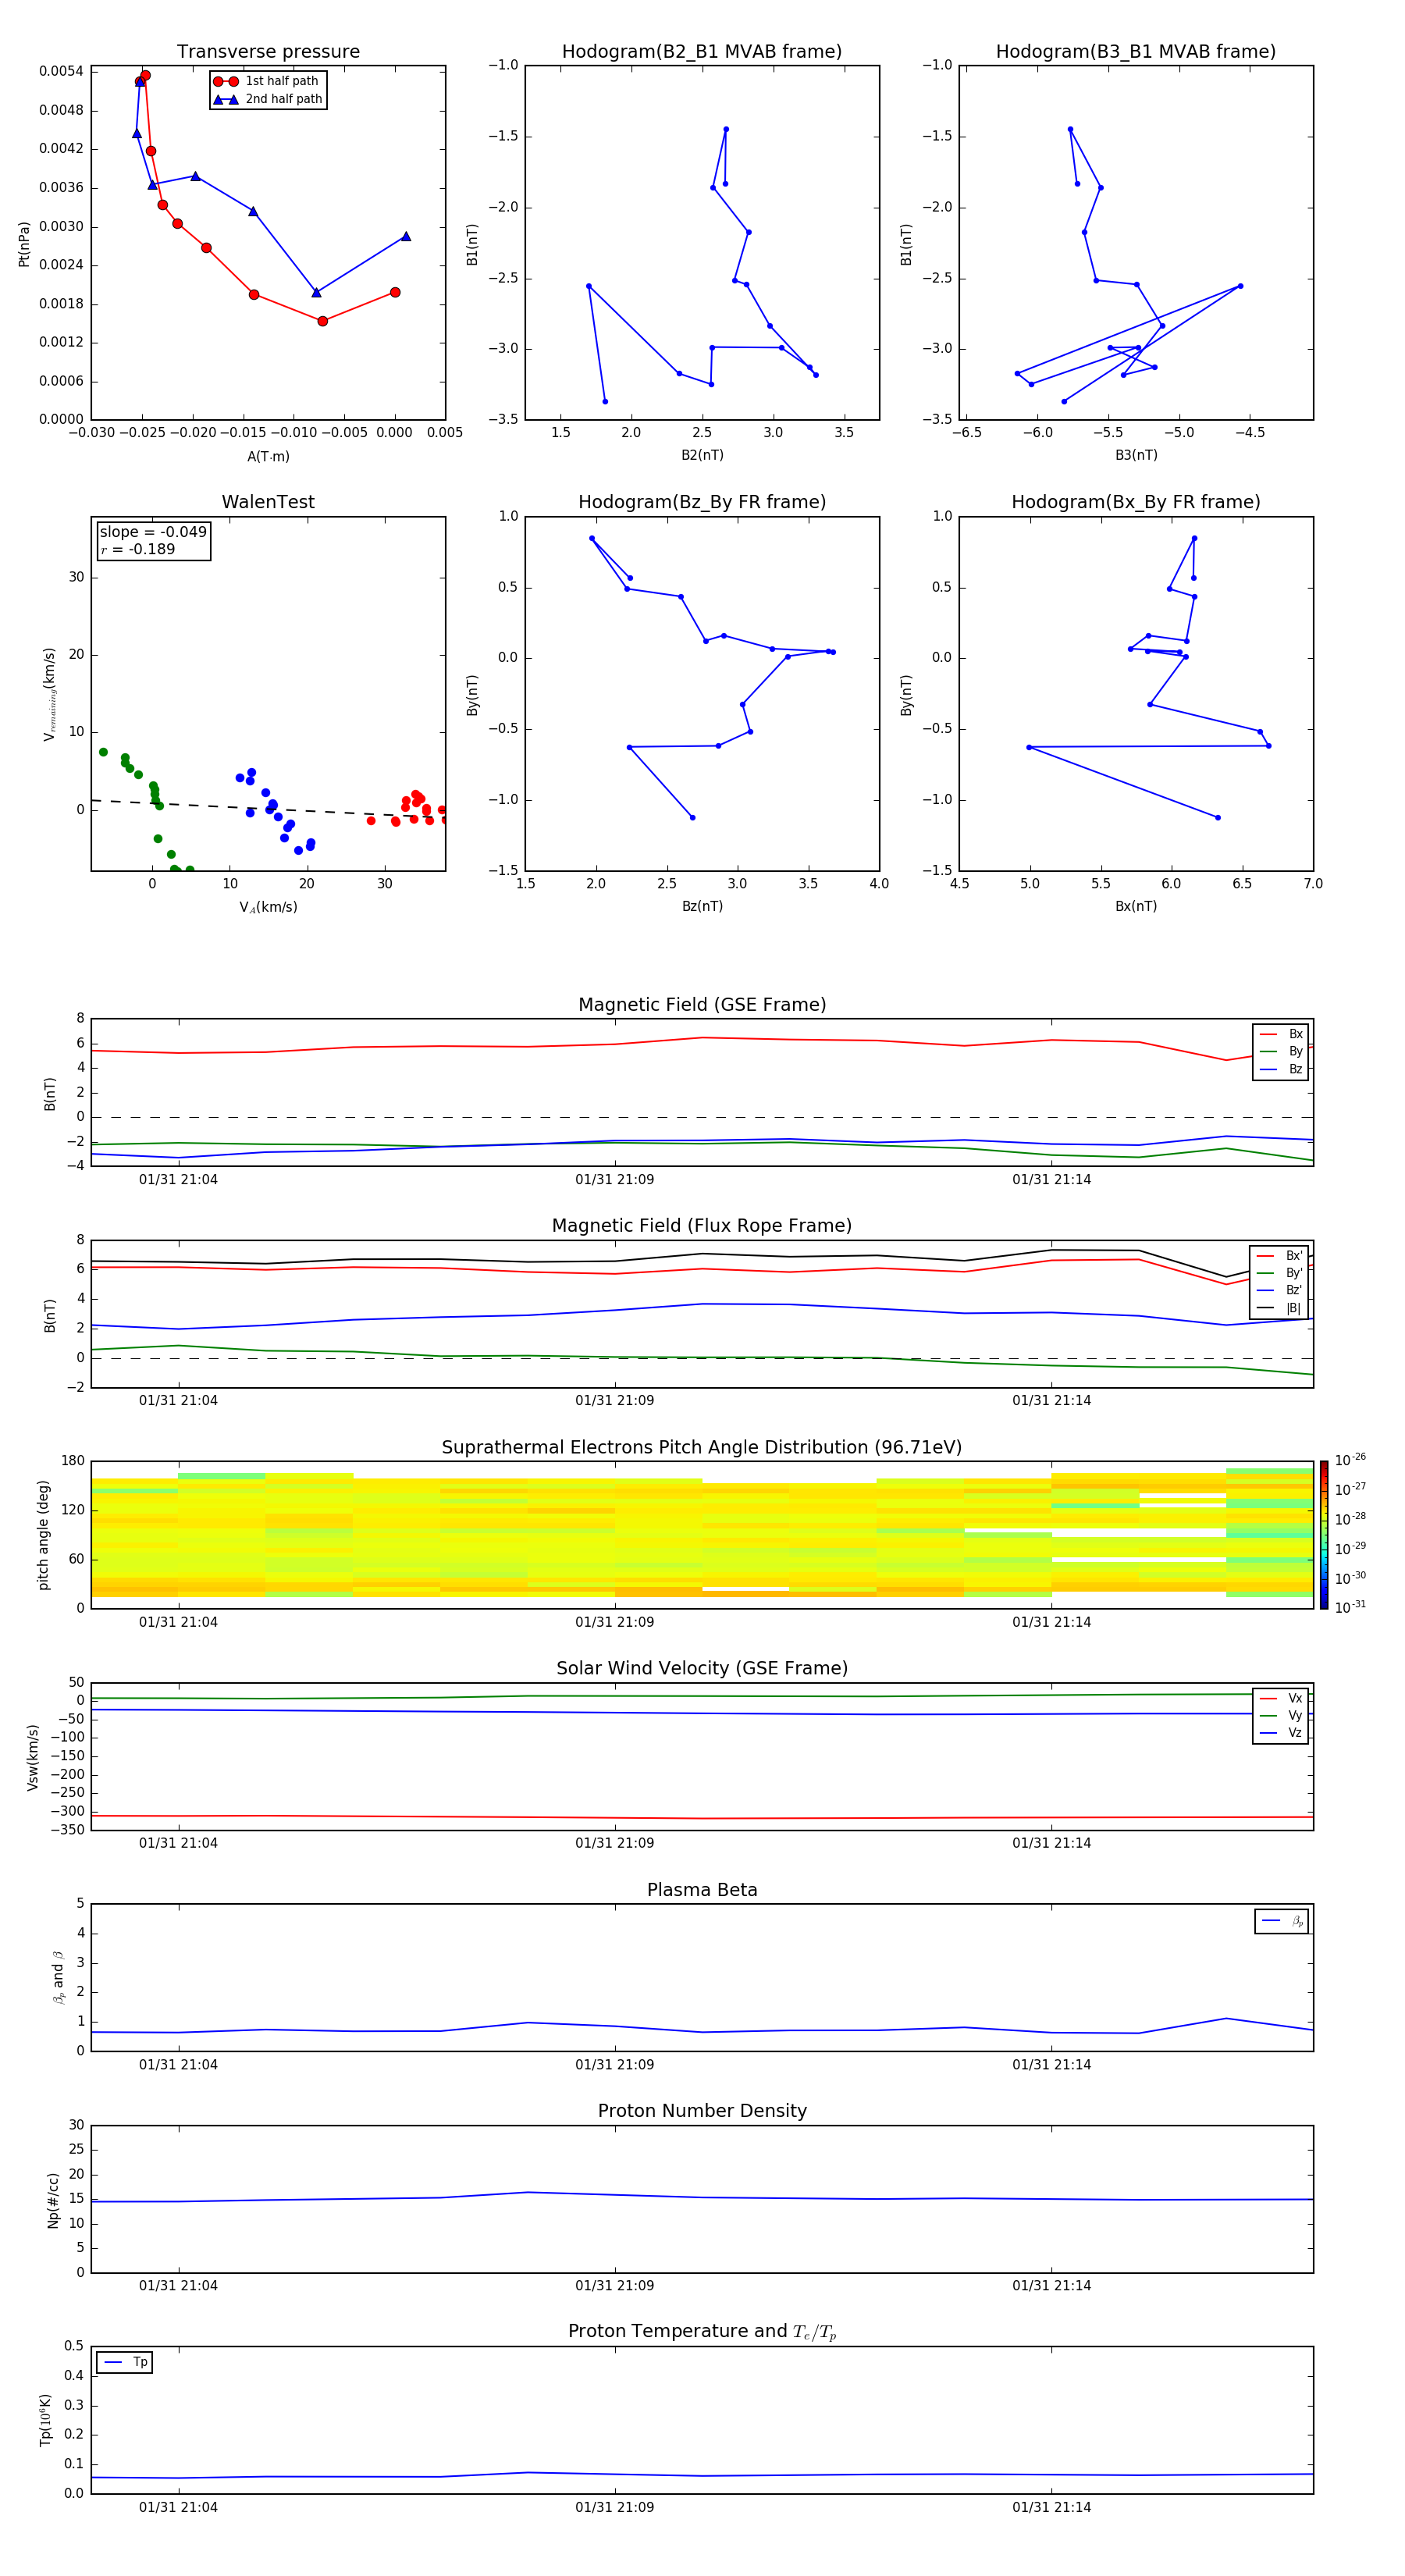Click the beta_p legend box in Plasma Beta

click(1281, 1921)
